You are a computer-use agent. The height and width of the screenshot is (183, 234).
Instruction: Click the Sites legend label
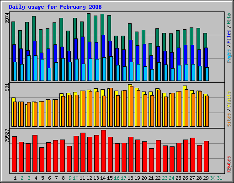[x=229, y=120]
